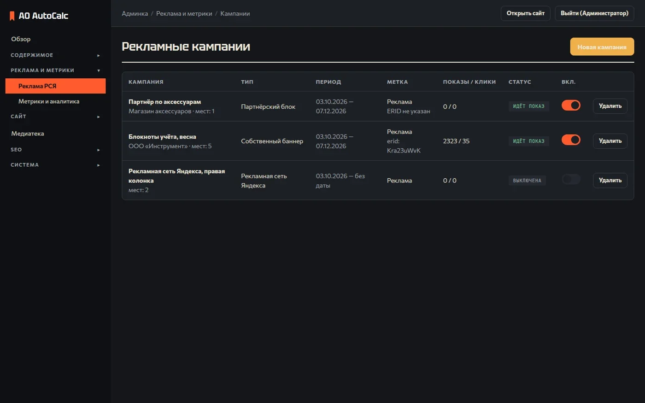The height and width of the screenshot is (403, 645).
Task: Open Рекламная сеть Яндекса, правая колонка name
Action: point(176,176)
